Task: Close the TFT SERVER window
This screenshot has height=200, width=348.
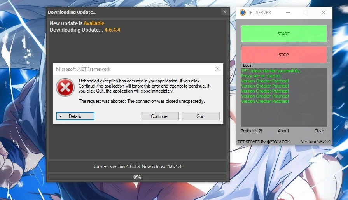Action: point(324,13)
